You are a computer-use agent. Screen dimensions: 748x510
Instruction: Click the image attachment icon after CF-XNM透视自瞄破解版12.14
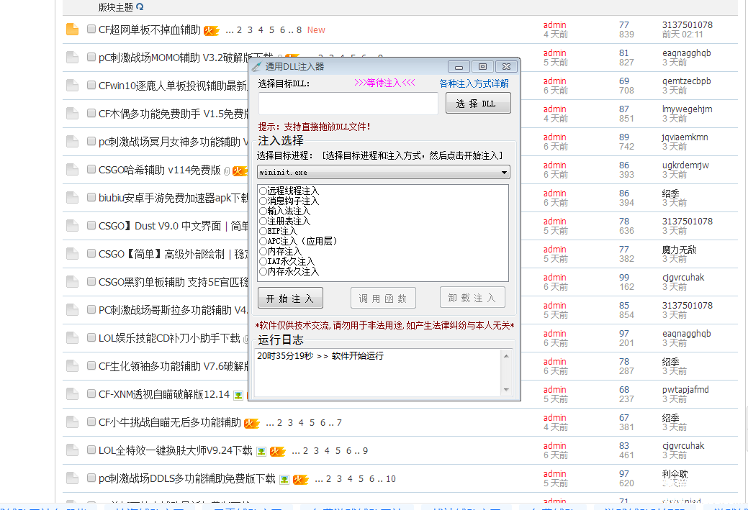pyautogui.click(x=238, y=395)
